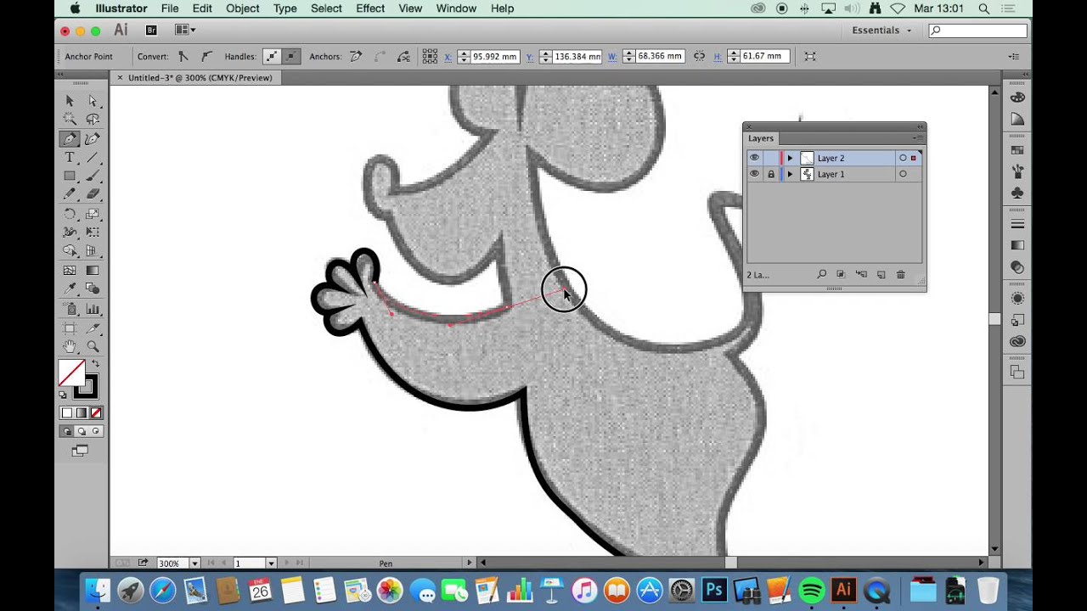The image size is (1087, 611).
Task: Select the Magic Wand tool
Action: pos(70,120)
